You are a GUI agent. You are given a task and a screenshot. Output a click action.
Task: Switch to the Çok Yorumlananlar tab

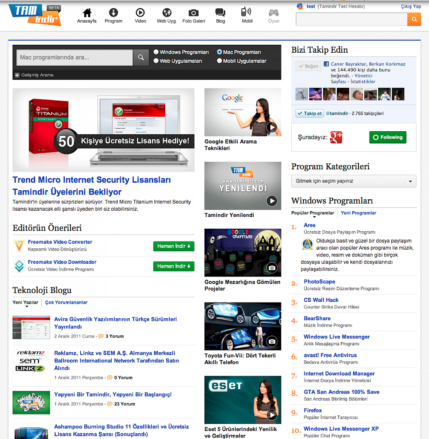66,303
